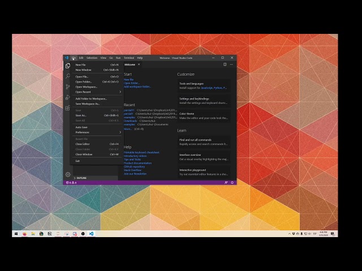
Task: Open Firefox from the taskbar
Action: pyautogui.click(x=24, y=234)
